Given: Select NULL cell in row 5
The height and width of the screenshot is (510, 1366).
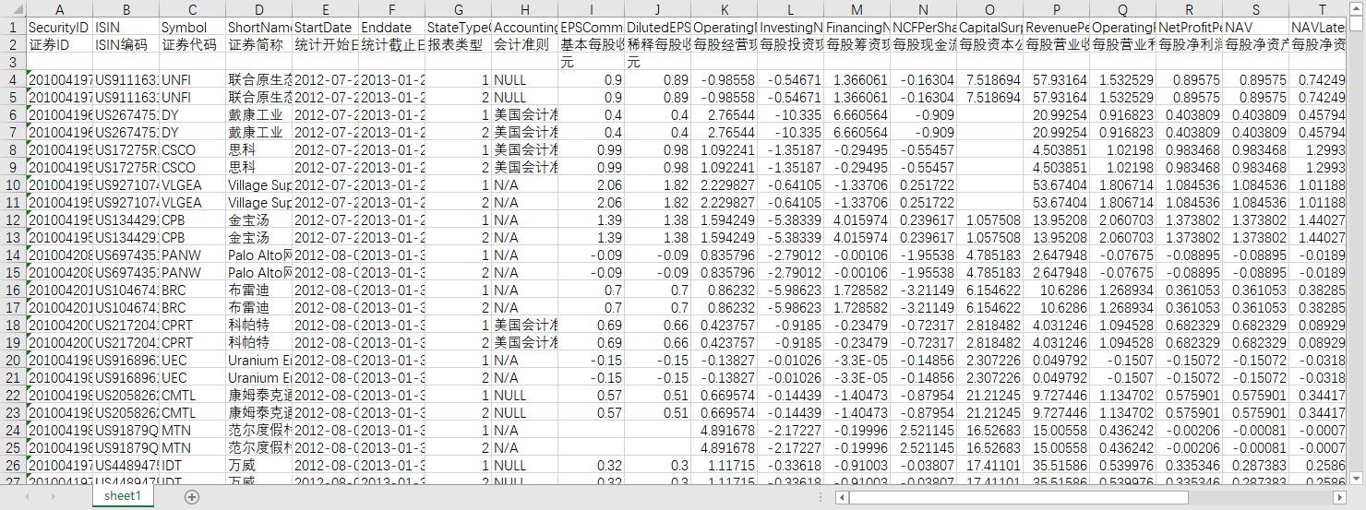Looking at the screenshot, I should pyautogui.click(x=524, y=97).
